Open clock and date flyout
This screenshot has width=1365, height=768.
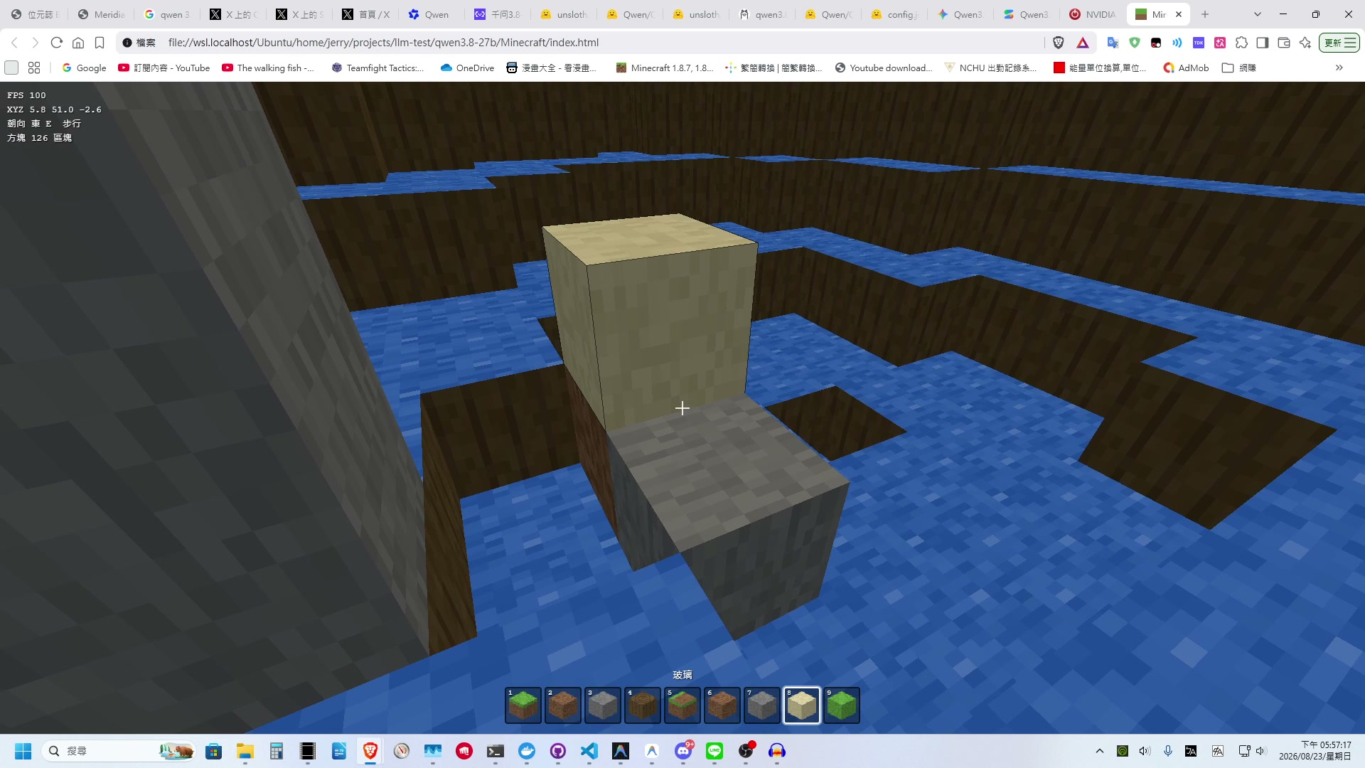click(x=1315, y=751)
